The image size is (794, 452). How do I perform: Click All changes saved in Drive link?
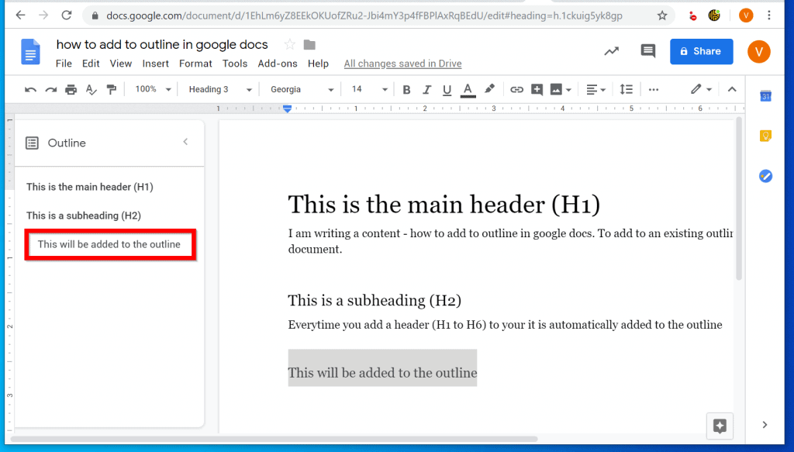point(402,64)
